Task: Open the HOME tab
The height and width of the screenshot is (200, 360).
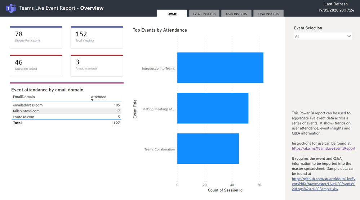Action: coord(172,13)
